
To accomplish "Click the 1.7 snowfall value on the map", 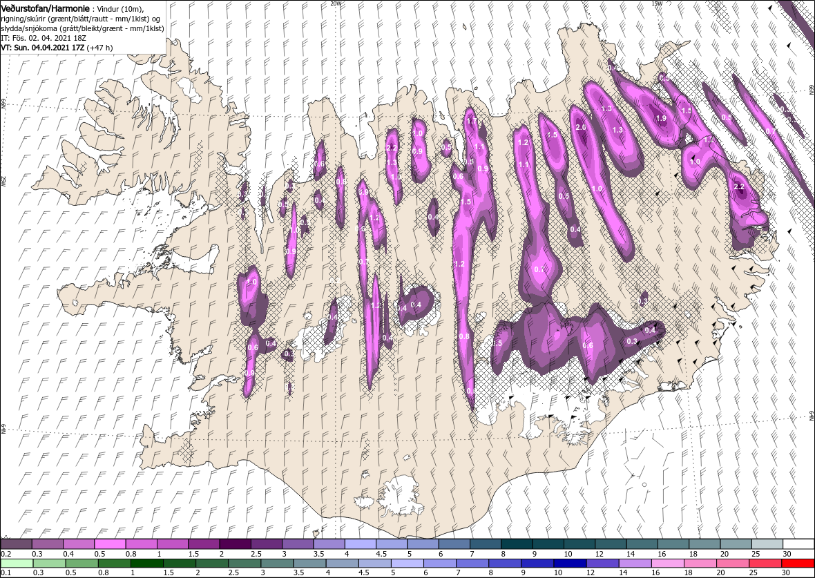I will click(x=472, y=121).
